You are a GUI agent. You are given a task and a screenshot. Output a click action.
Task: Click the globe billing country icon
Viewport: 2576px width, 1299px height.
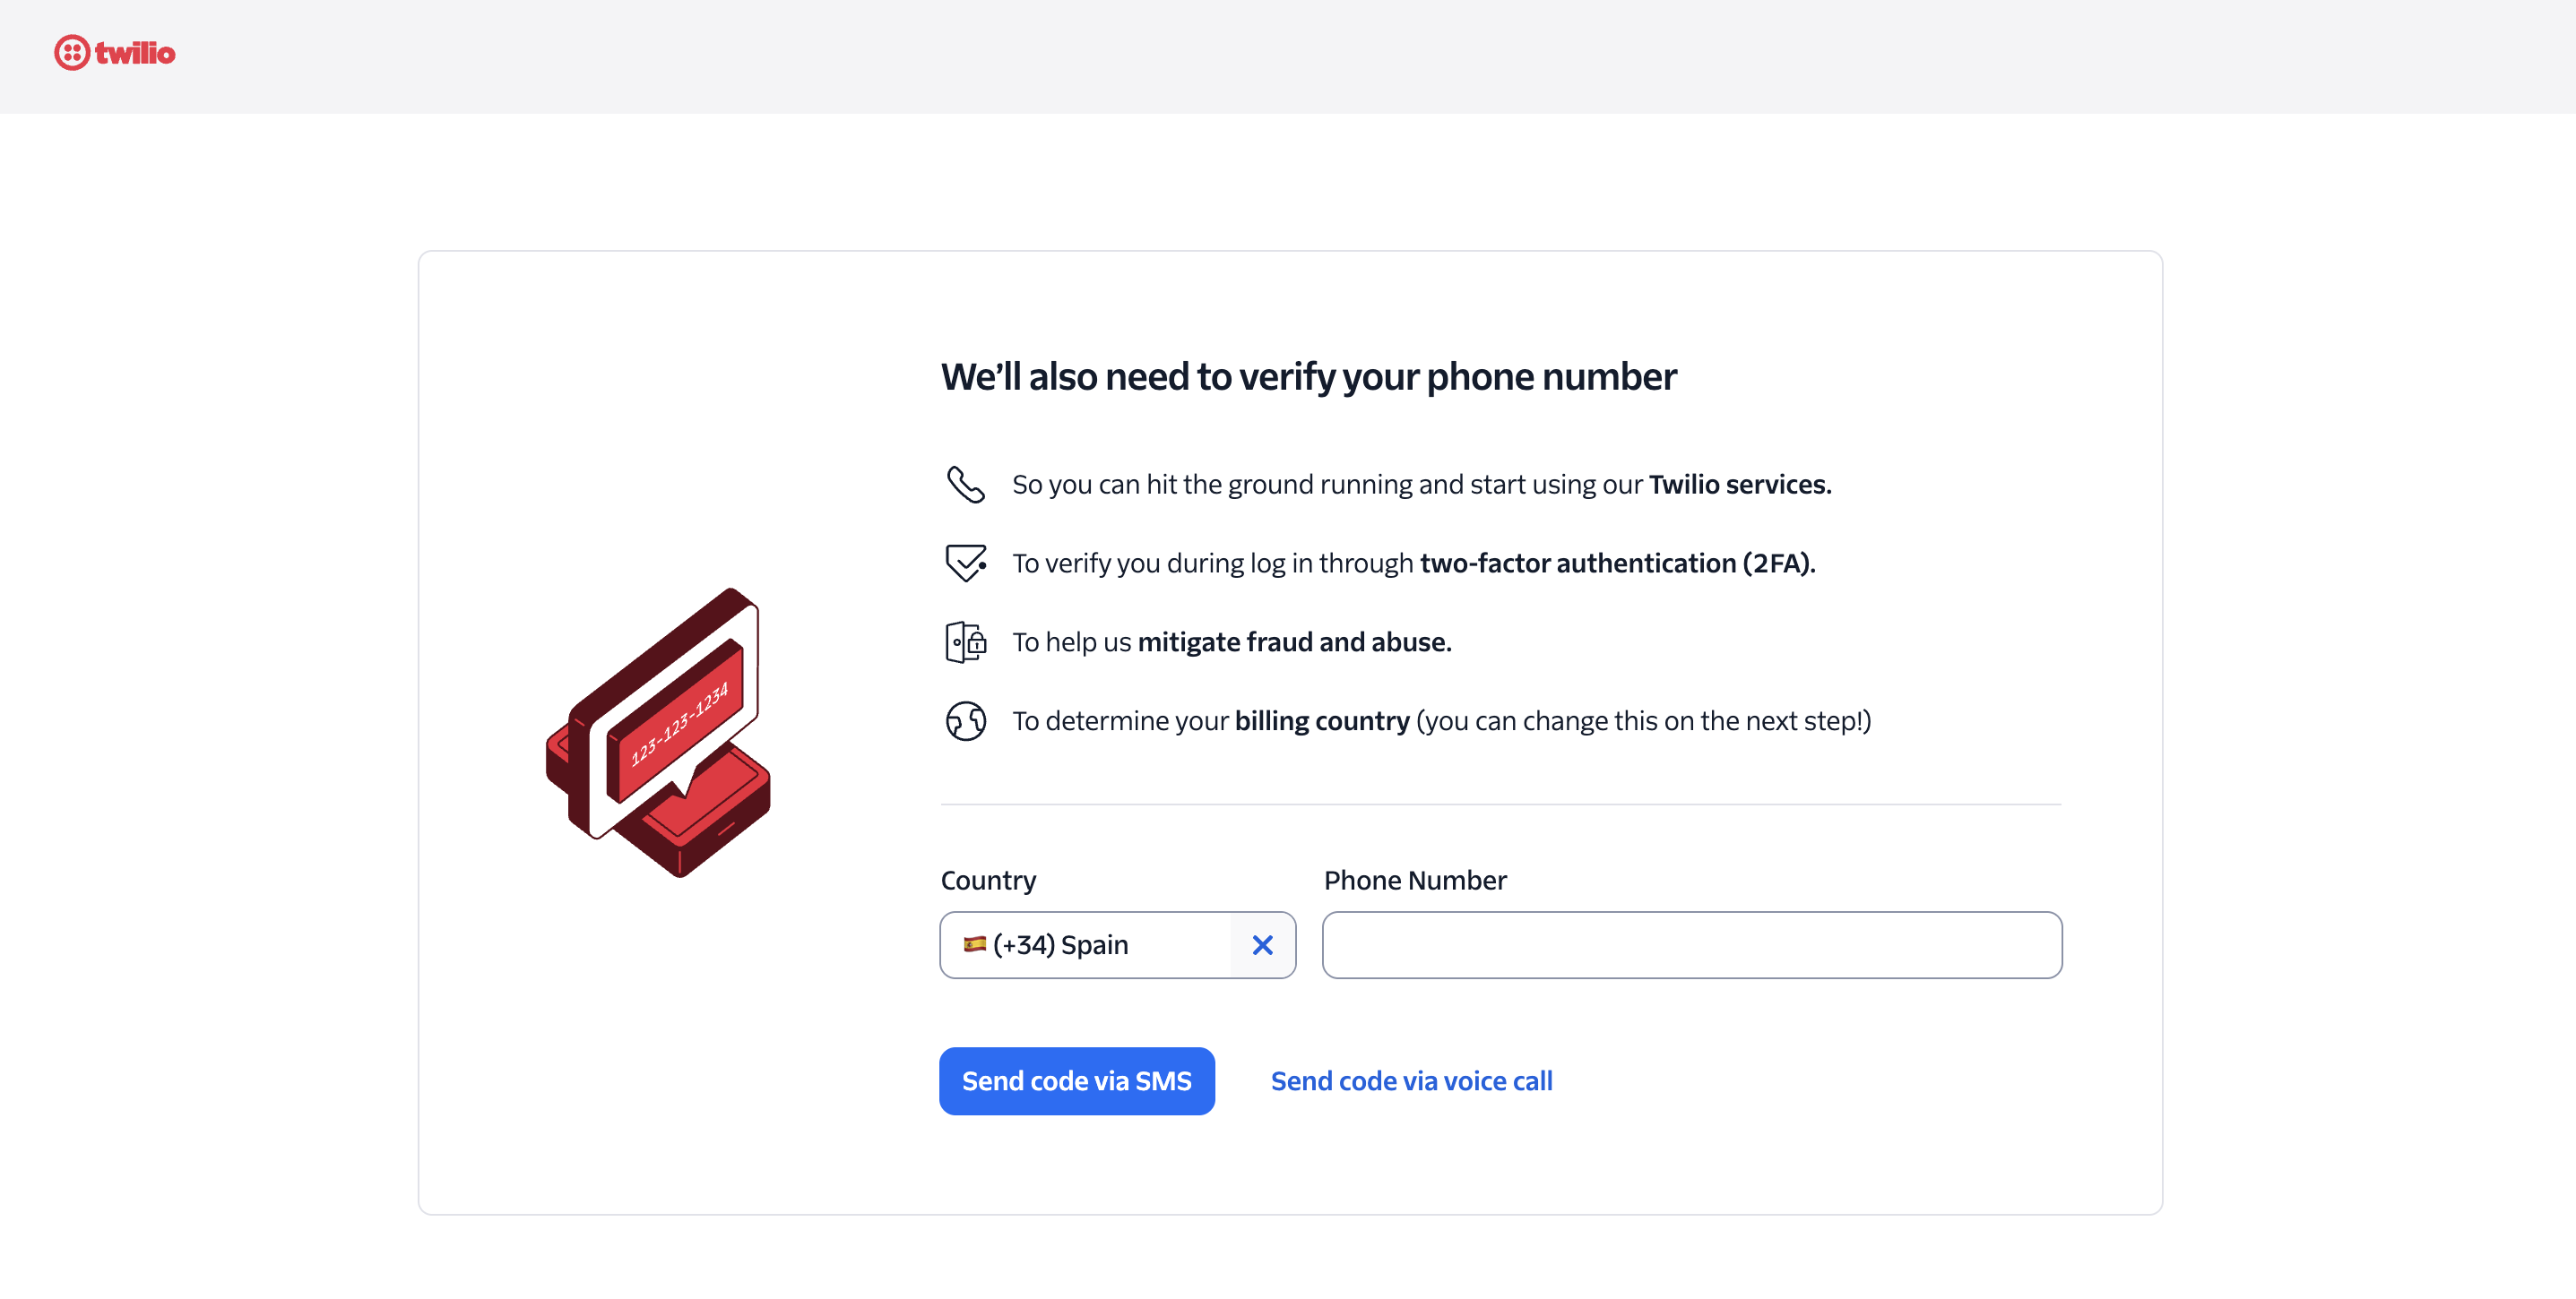(965, 720)
